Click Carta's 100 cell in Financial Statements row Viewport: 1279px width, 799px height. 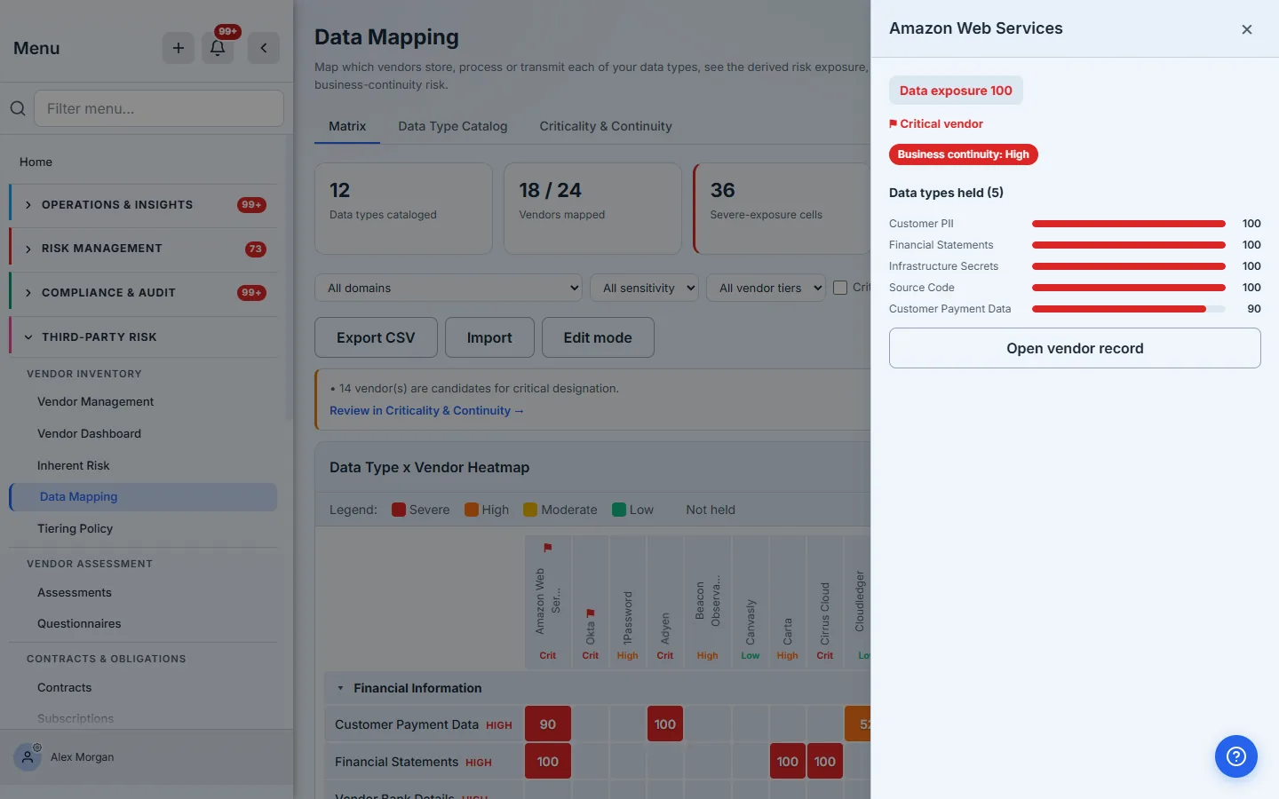788,762
